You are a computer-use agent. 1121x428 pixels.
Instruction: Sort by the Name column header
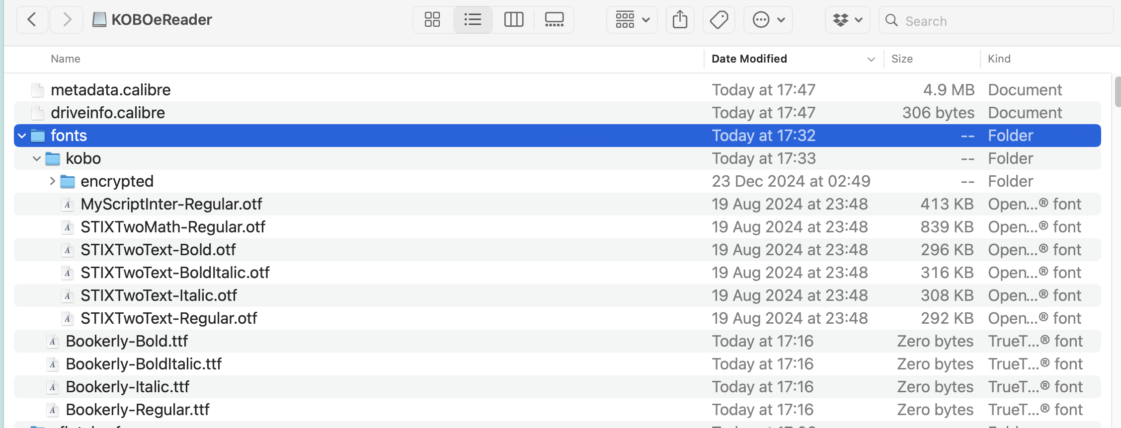coord(66,59)
